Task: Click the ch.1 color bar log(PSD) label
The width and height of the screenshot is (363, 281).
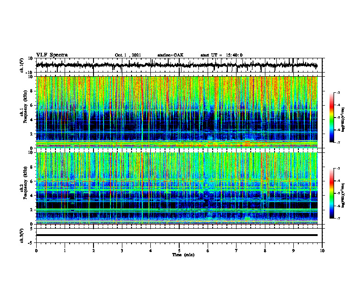Action: click(x=343, y=120)
